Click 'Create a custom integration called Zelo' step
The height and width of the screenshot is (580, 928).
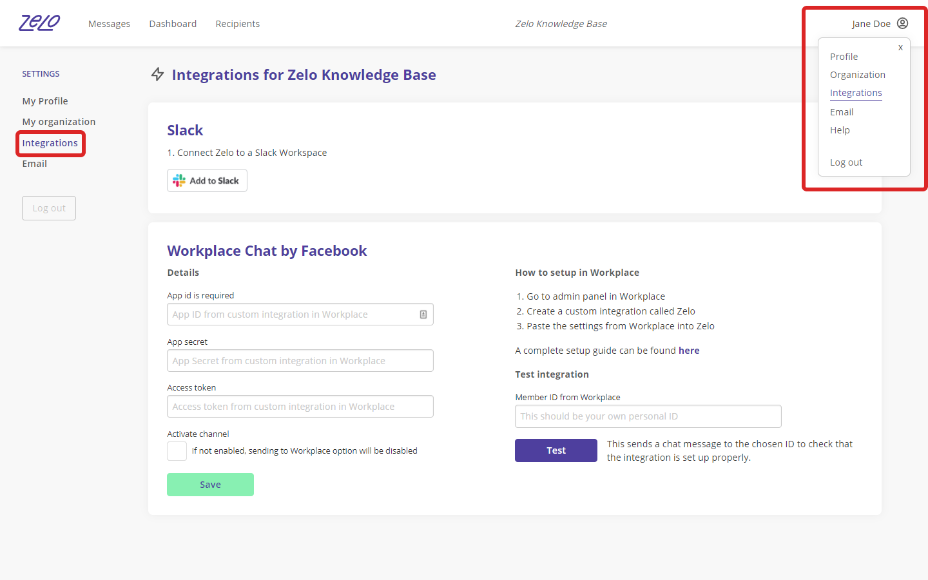pyautogui.click(x=611, y=311)
